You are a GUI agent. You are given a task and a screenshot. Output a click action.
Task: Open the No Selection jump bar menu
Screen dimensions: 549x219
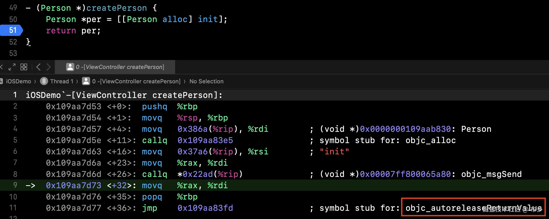[x=206, y=81]
